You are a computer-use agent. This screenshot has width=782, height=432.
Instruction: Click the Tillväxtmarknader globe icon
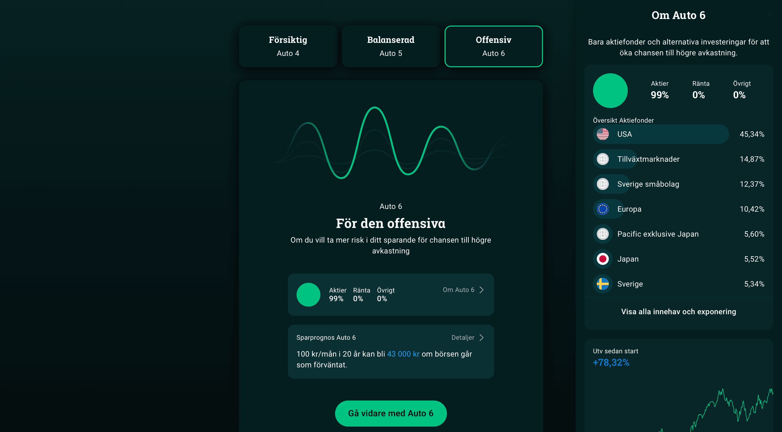[603, 159]
